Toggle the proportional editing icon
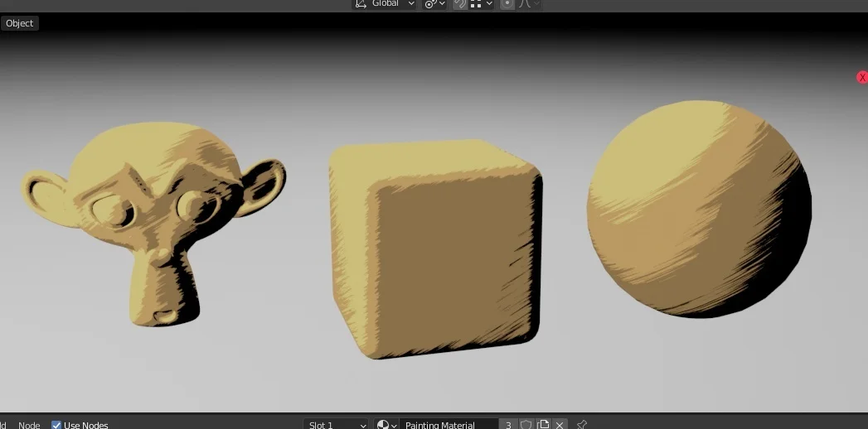868x429 pixels. 507,4
